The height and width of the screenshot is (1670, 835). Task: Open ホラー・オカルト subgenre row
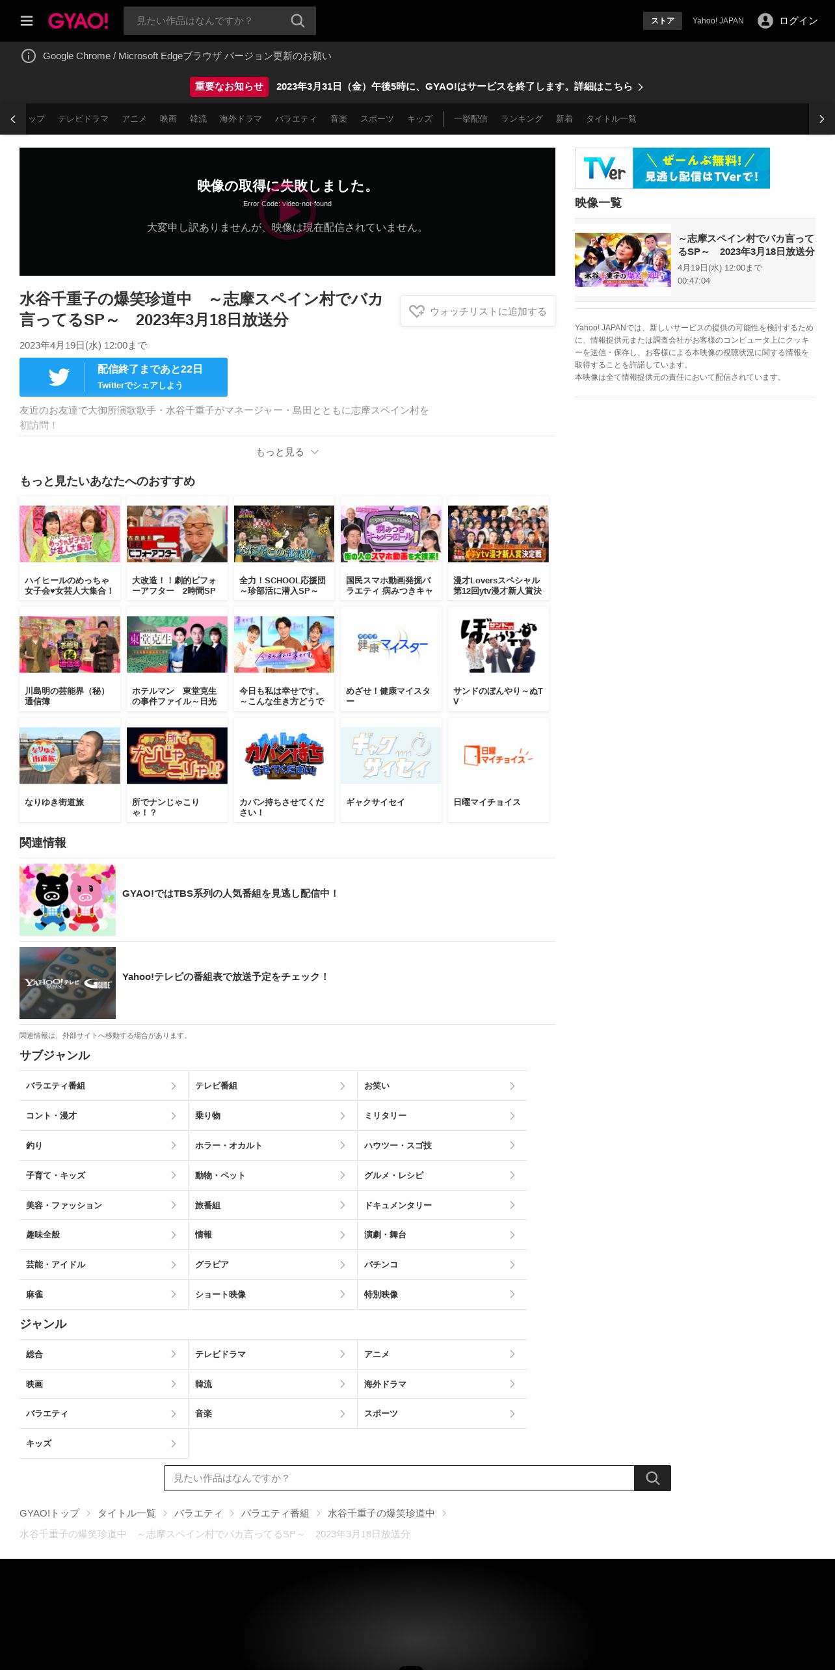pyautogui.click(x=273, y=1146)
